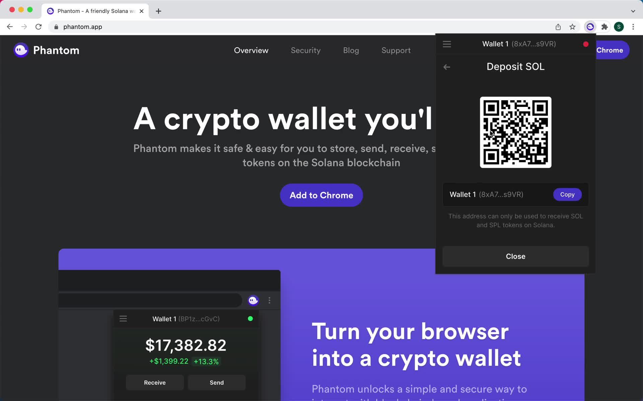Click the Support menu item in navbar

396,50
